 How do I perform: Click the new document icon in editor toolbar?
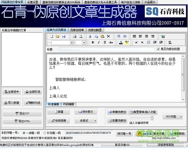pyautogui.click(x=52, y=36)
